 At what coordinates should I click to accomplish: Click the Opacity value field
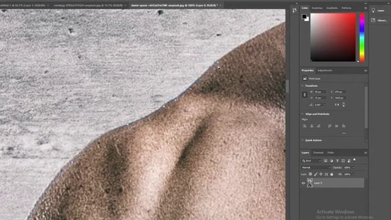coord(347,167)
